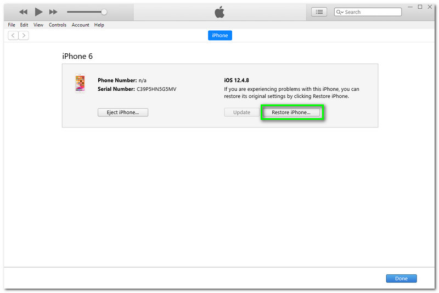439x293 pixels.
Task: Open the list view icon button
Action: (319, 12)
